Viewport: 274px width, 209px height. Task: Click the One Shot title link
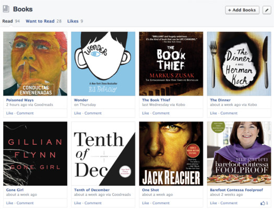150,190
